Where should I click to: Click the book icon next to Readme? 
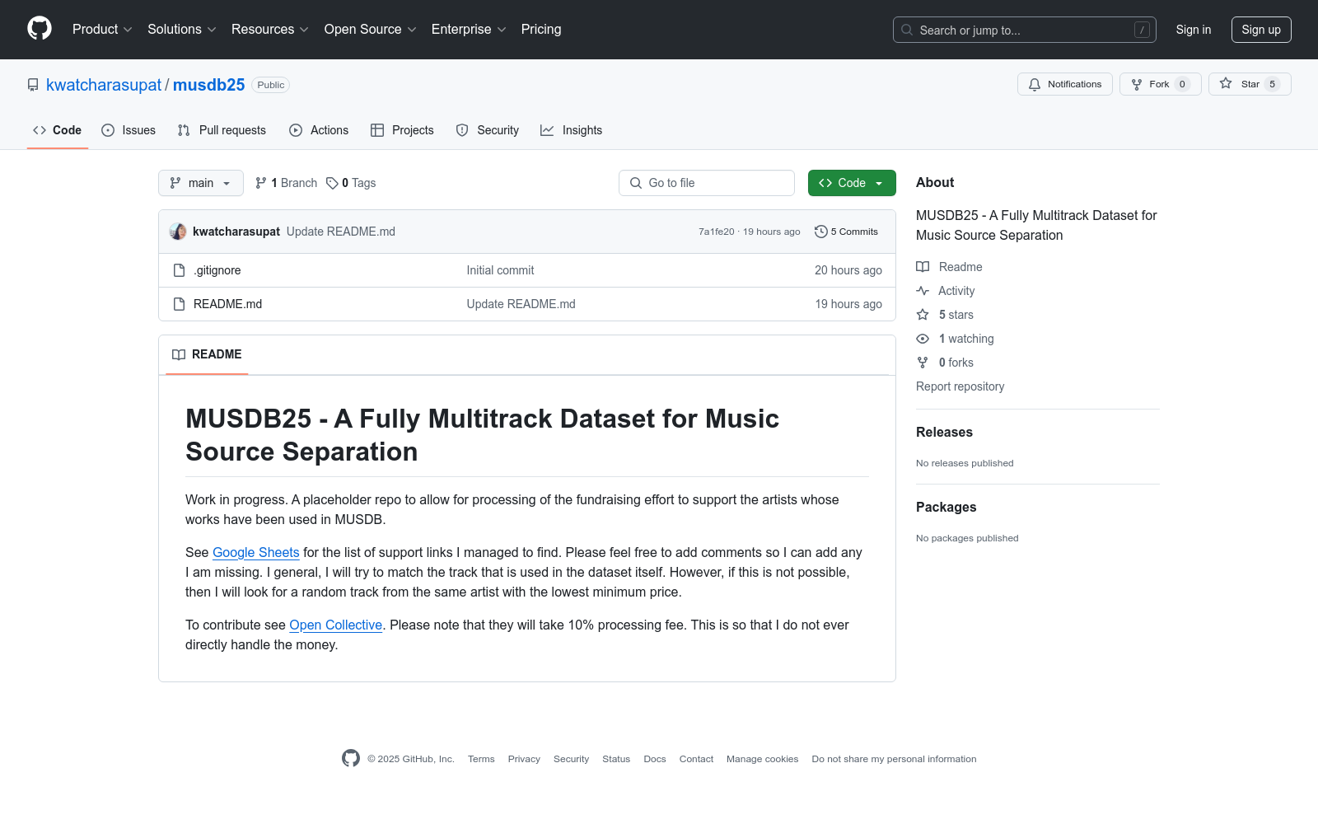coord(923,267)
